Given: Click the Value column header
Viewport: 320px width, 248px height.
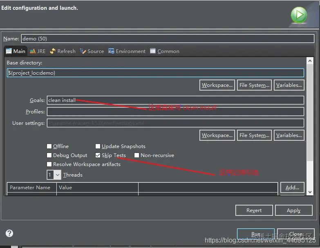Looking at the screenshot, I should click(97, 188).
